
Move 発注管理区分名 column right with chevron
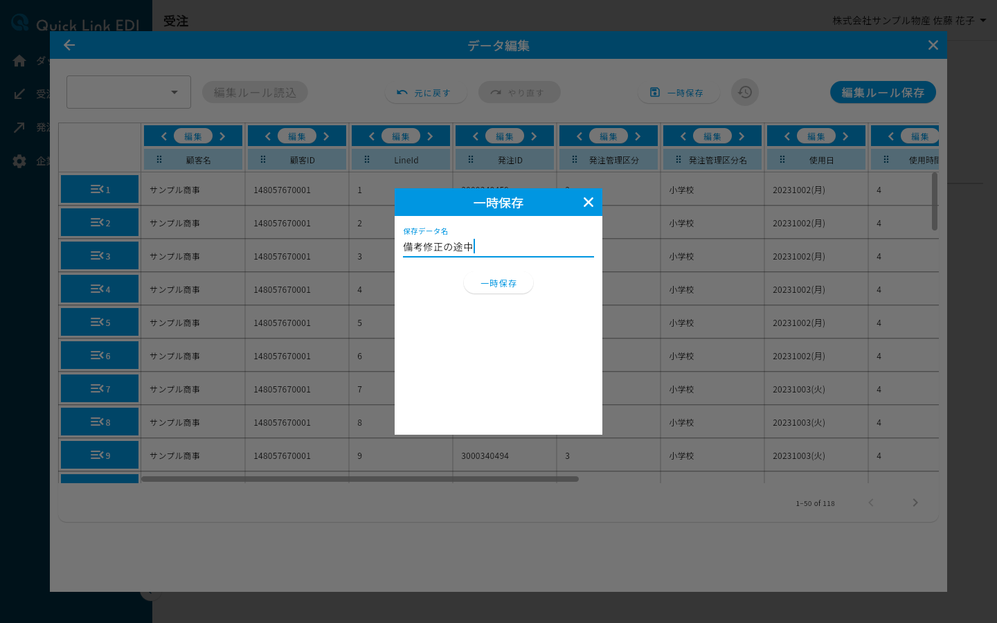[742, 136]
